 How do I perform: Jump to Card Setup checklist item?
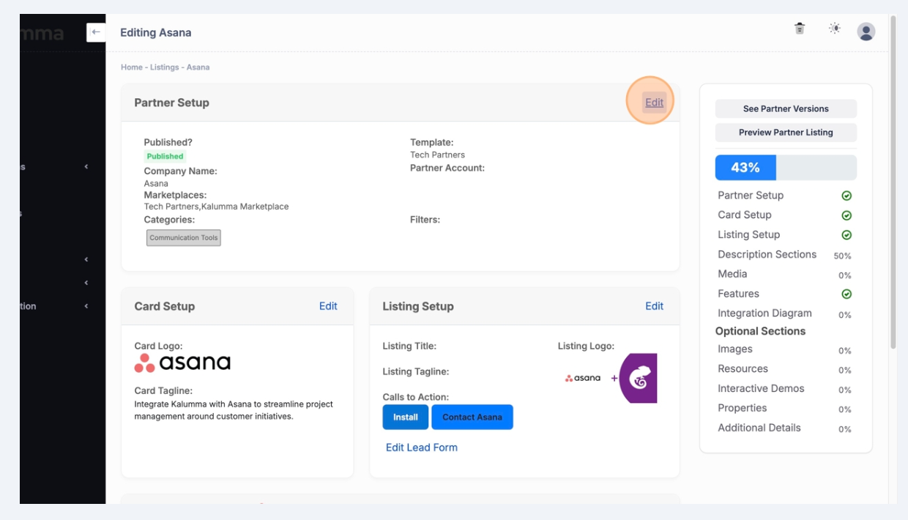pyautogui.click(x=745, y=215)
